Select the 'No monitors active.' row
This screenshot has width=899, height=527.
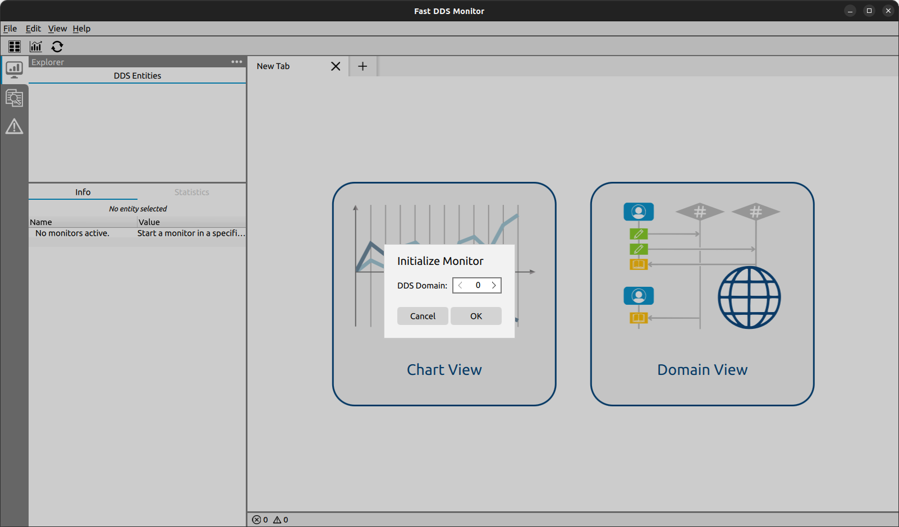point(137,233)
